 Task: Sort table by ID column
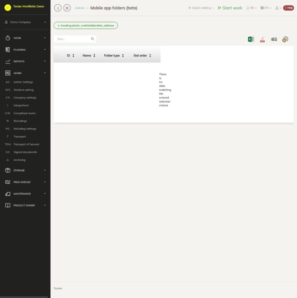click(71, 56)
